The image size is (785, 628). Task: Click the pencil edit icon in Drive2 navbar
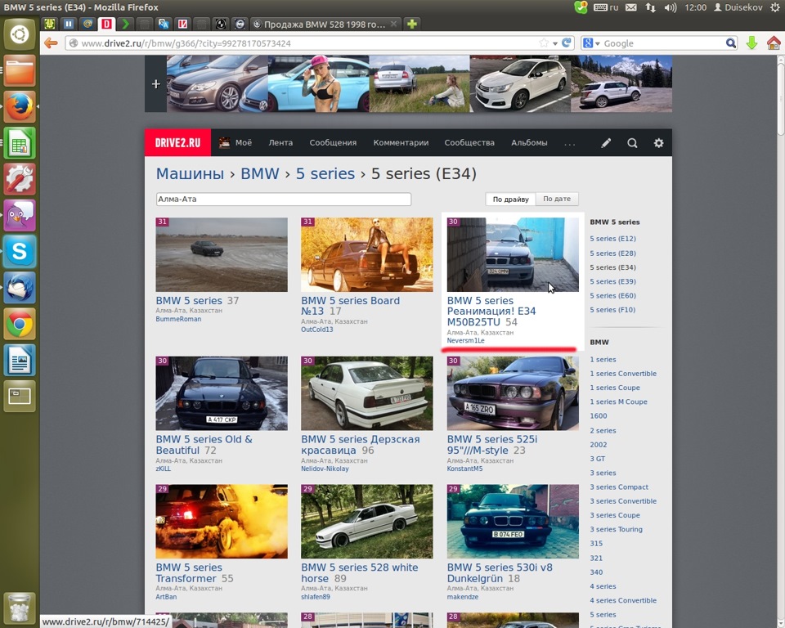pos(606,143)
